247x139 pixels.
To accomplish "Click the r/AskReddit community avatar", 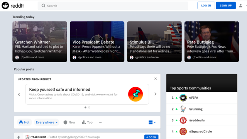I will click(27, 137).
